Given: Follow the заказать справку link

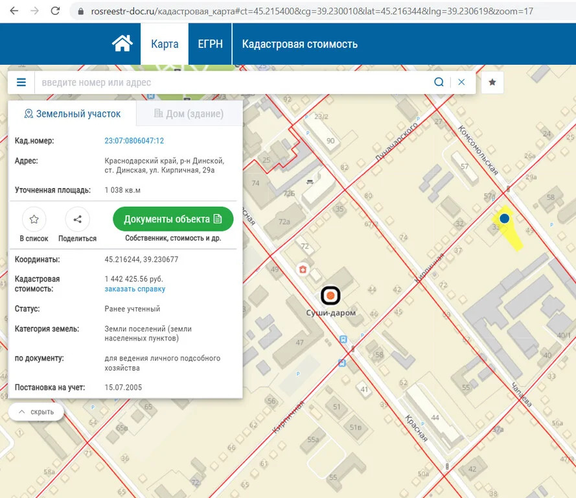Looking at the screenshot, I should [135, 289].
